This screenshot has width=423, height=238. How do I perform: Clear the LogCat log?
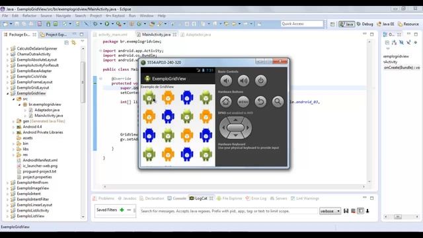point(353,211)
